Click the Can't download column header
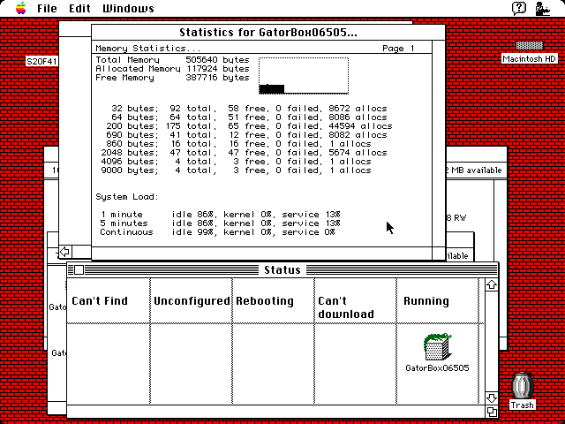This screenshot has height=424, width=565. (346, 307)
